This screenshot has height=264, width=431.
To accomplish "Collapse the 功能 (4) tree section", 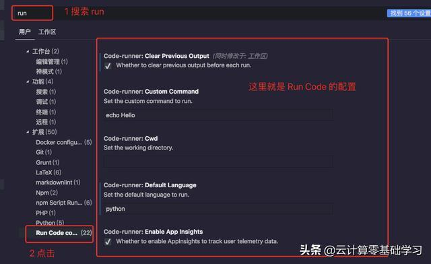I will pos(28,81).
